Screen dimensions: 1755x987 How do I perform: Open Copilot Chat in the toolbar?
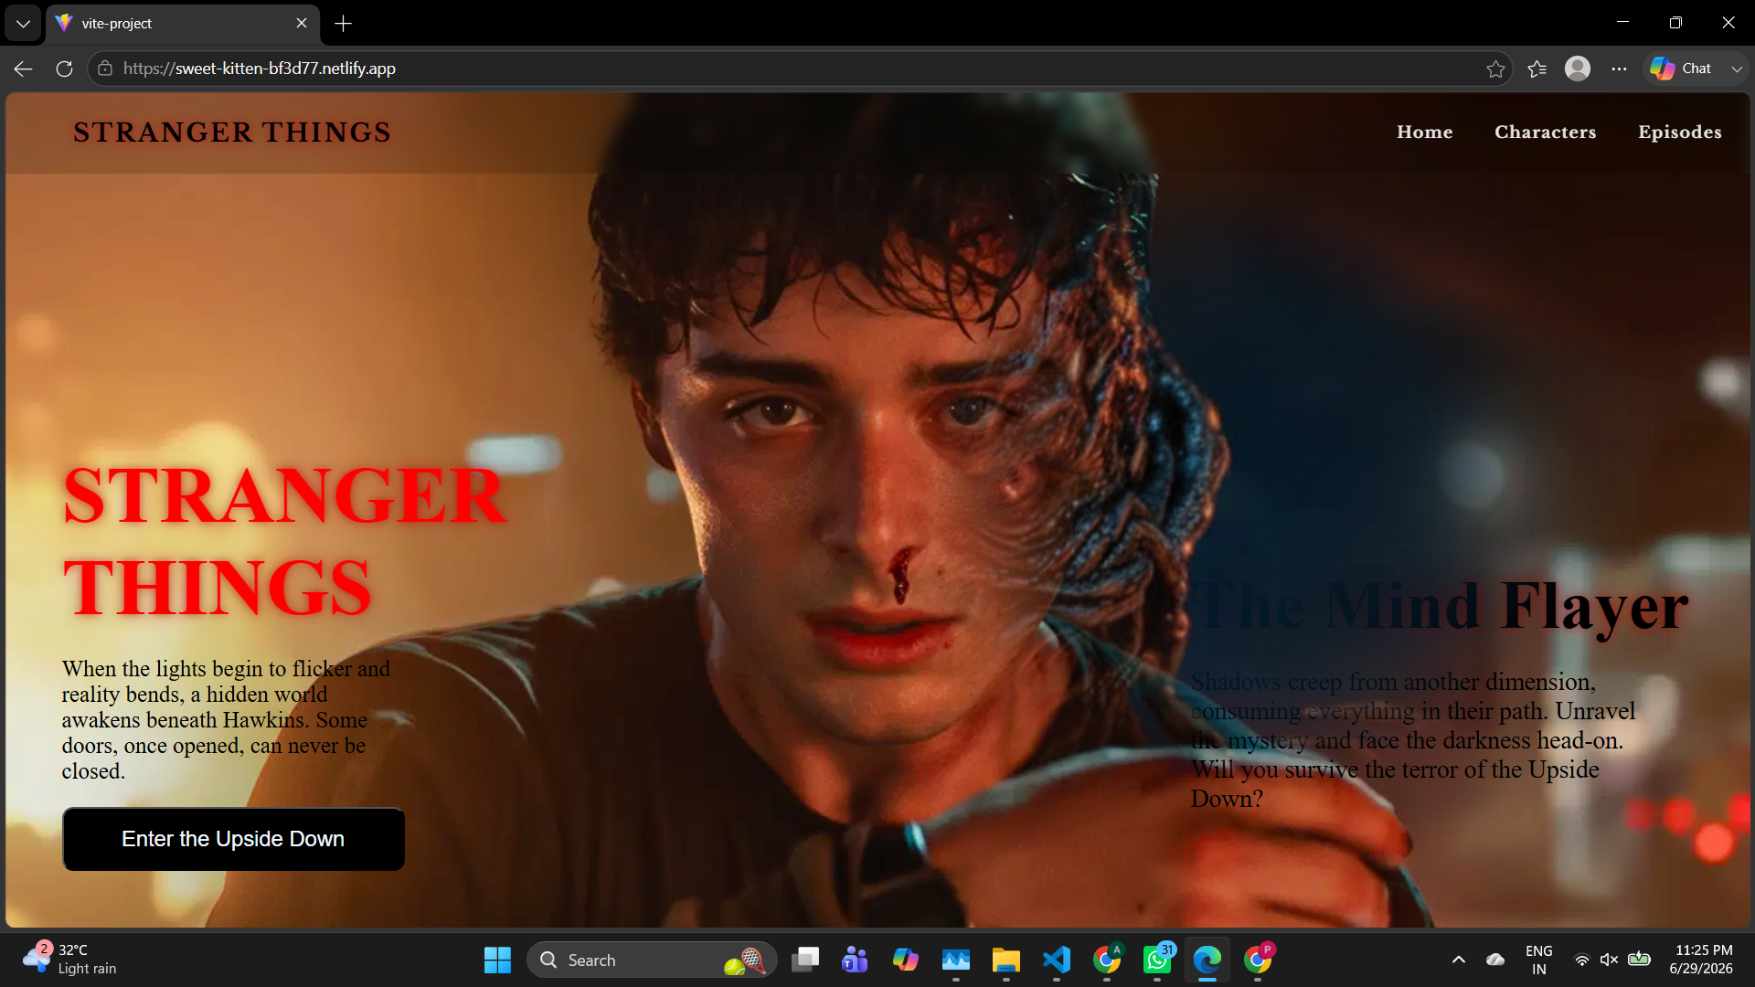(1681, 69)
